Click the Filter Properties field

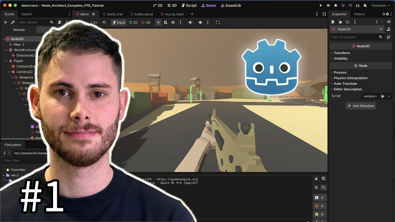pyautogui.click(x=357, y=37)
